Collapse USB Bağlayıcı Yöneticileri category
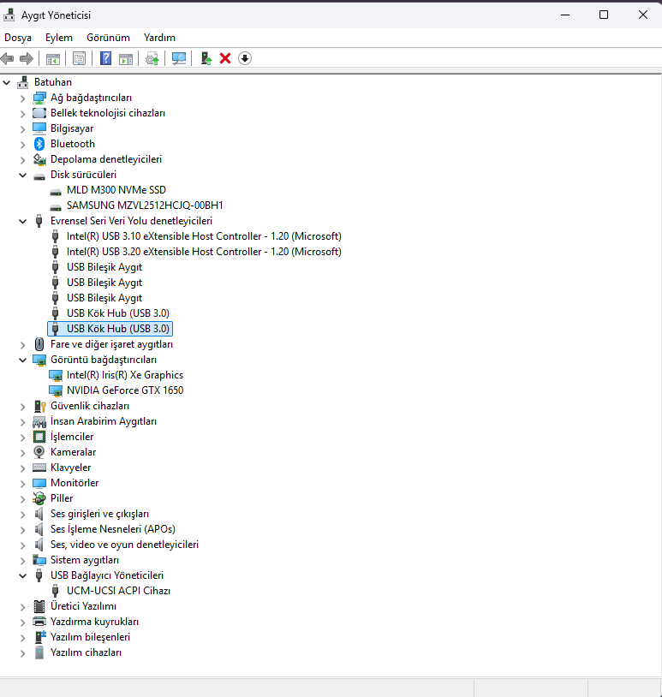The width and height of the screenshot is (662, 697). [x=22, y=575]
